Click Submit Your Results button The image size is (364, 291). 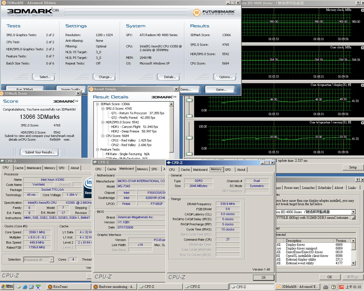tap(39, 152)
